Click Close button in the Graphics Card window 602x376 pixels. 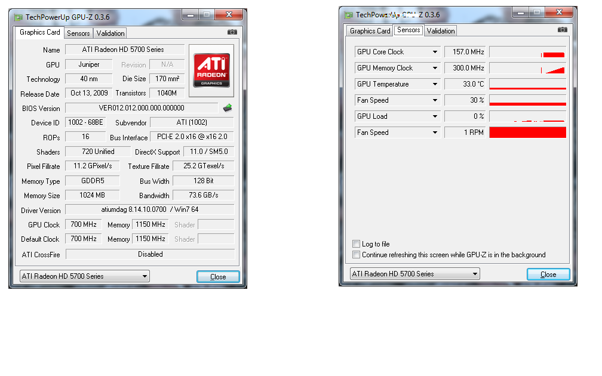tap(218, 277)
